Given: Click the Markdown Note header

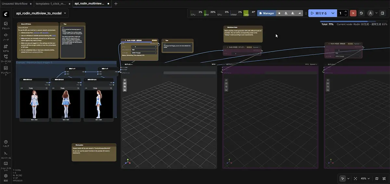Looking at the screenshot, I should coord(243,27).
